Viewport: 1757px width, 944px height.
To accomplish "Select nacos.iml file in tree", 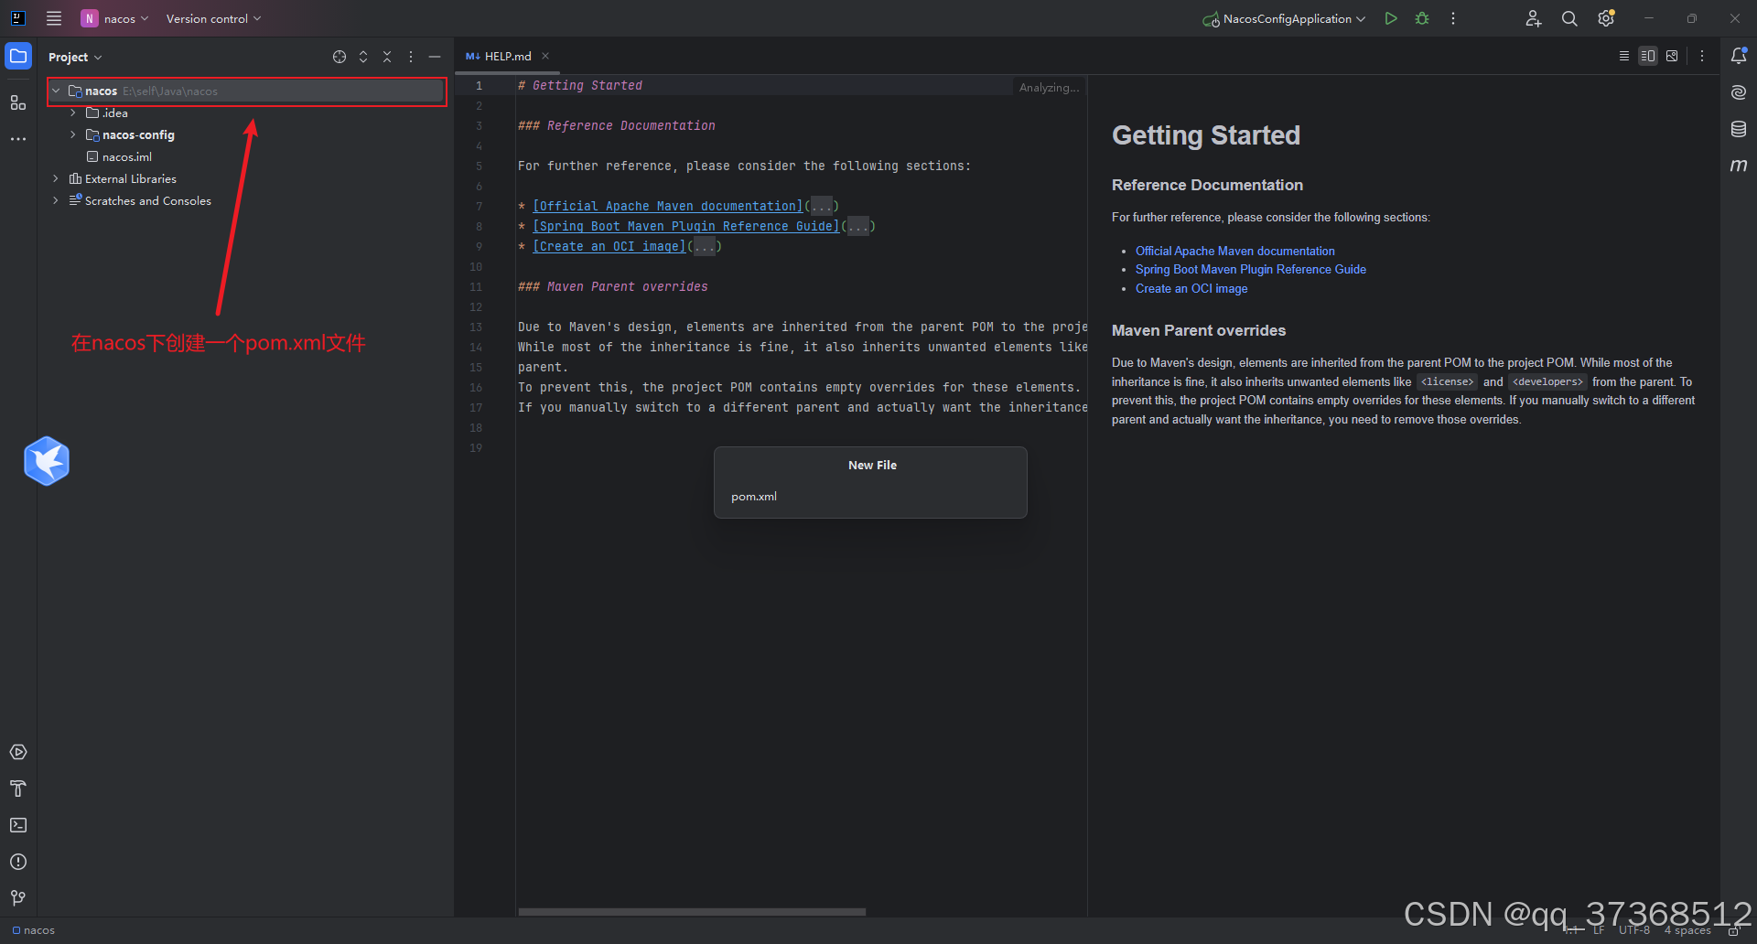I will (127, 156).
